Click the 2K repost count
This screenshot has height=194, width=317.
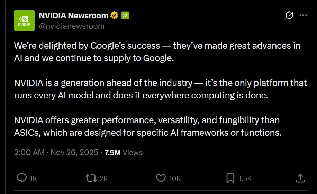103,178
